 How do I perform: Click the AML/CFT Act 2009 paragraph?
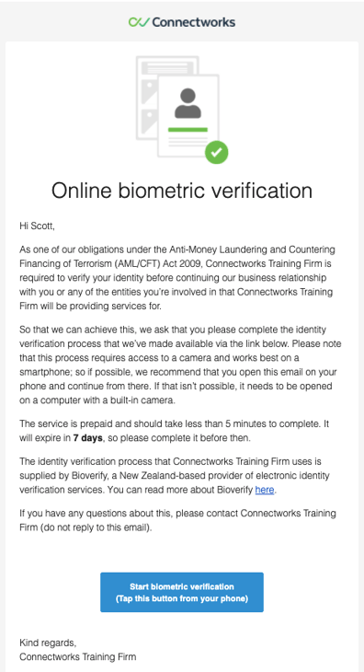point(177,278)
